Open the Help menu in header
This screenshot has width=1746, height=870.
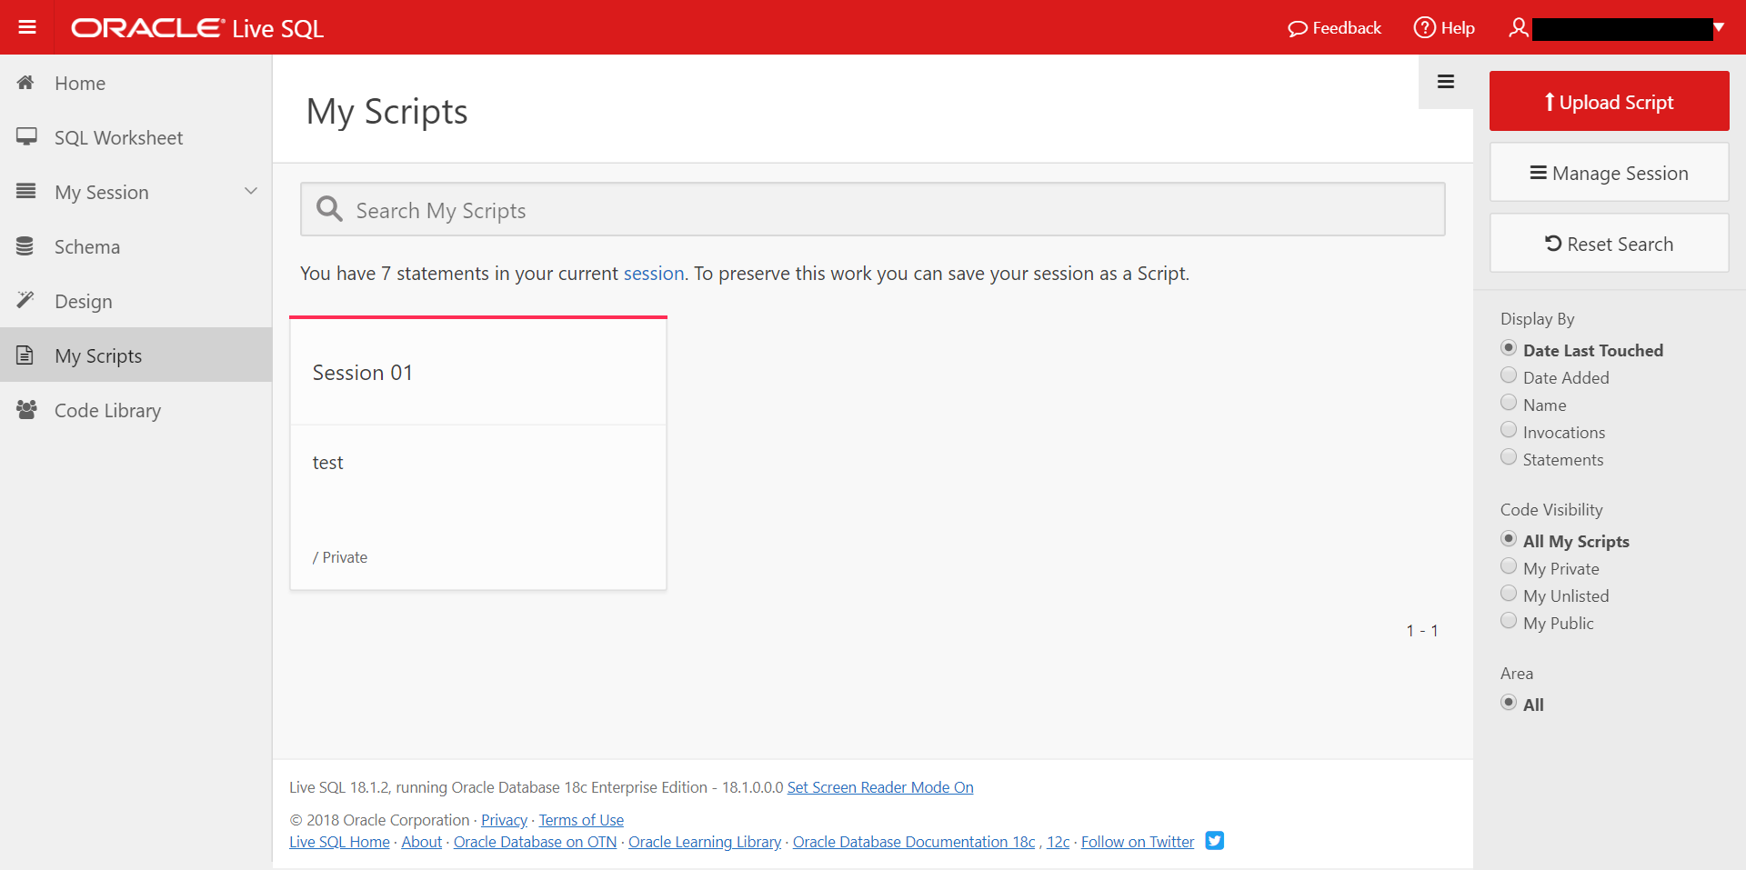click(x=1444, y=28)
